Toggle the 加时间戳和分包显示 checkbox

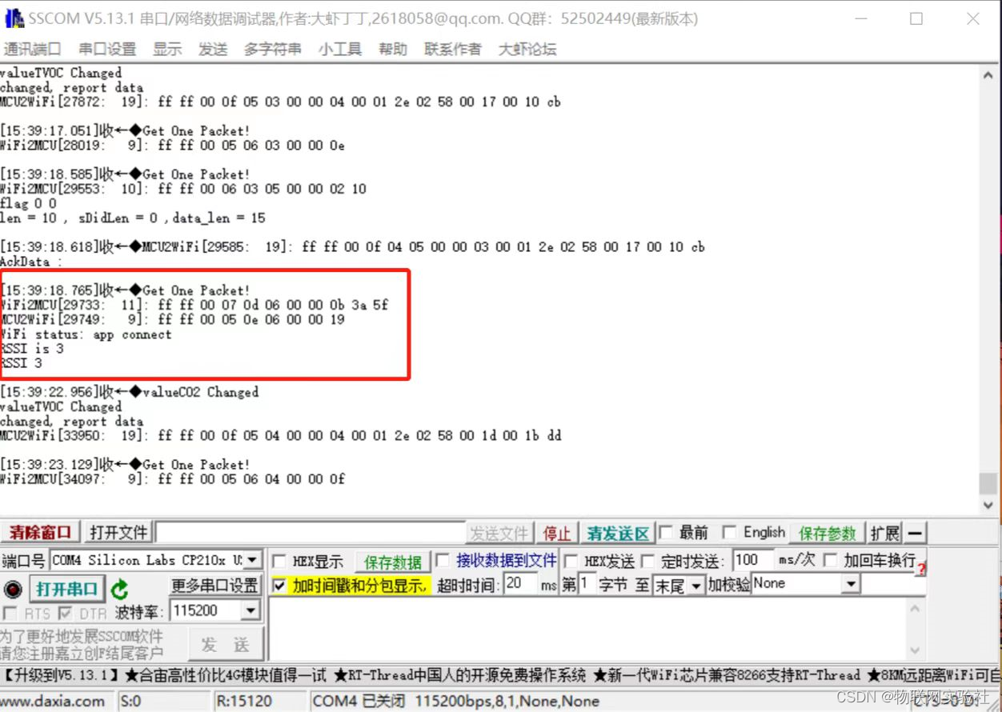click(279, 586)
